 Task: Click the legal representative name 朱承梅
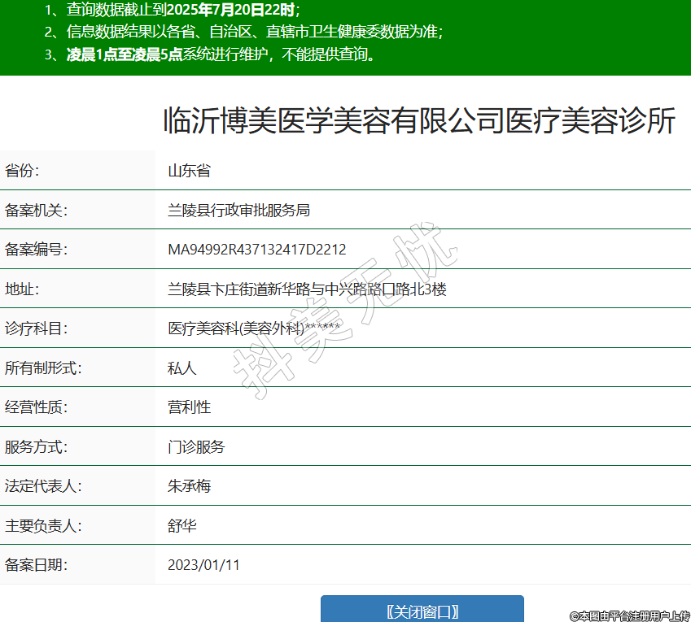click(x=189, y=486)
